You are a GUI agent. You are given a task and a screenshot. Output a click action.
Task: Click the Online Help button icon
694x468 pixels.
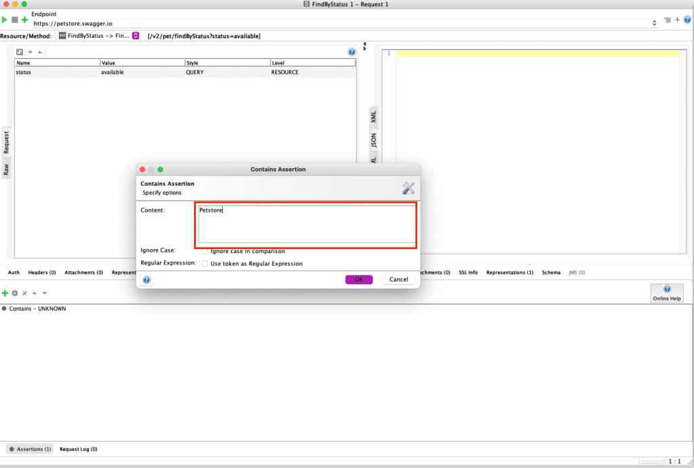(x=667, y=289)
